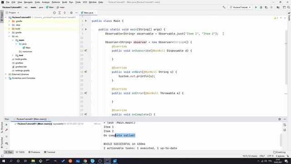Click the Debug bug icon in toolbar
Screen dimensions: 291x164
261,7
